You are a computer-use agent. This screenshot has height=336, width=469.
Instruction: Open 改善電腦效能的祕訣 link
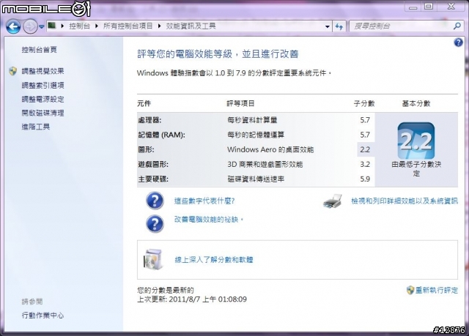tap(208, 220)
